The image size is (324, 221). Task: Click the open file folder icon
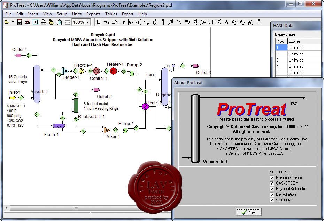pos(7,22)
